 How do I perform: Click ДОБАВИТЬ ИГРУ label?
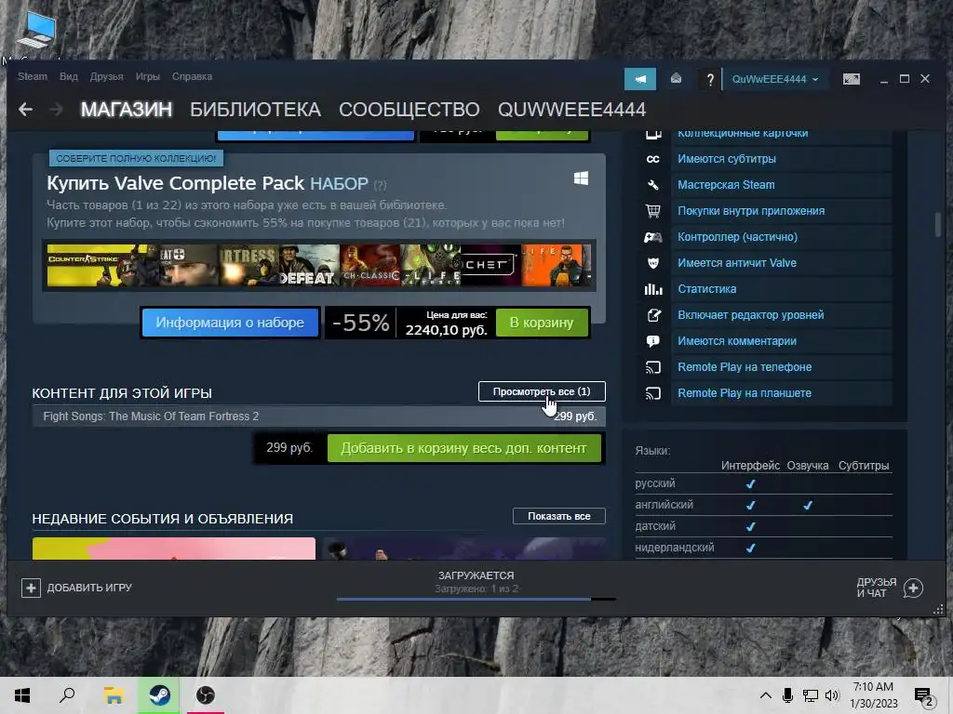tap(89, 588)
